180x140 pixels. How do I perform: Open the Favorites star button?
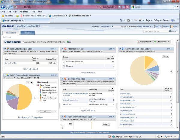click(x=7, y=16)
